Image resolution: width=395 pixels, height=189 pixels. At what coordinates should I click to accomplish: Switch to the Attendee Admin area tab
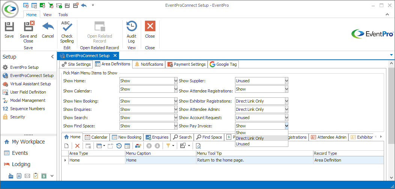click(x=329, y=137)
